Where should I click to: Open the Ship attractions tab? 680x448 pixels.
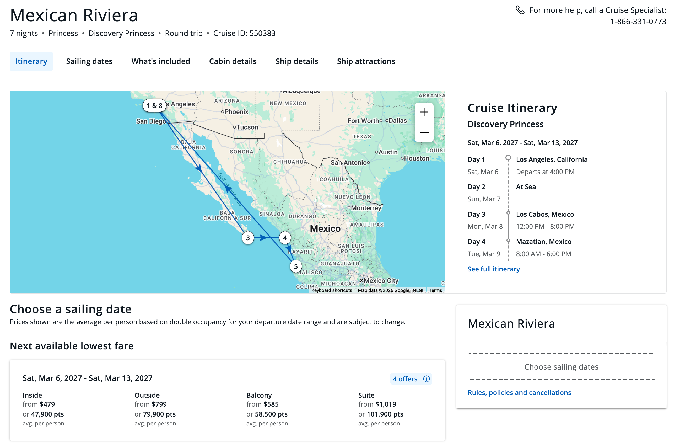click(x=366, y=61)
